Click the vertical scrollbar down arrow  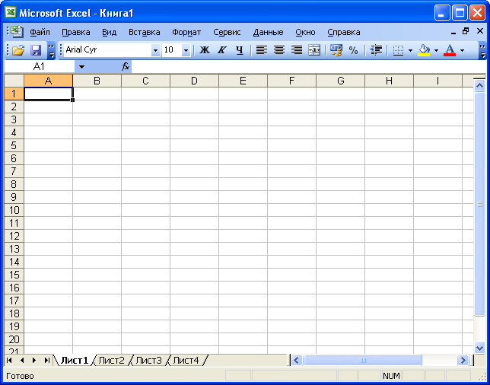(479, 348)
